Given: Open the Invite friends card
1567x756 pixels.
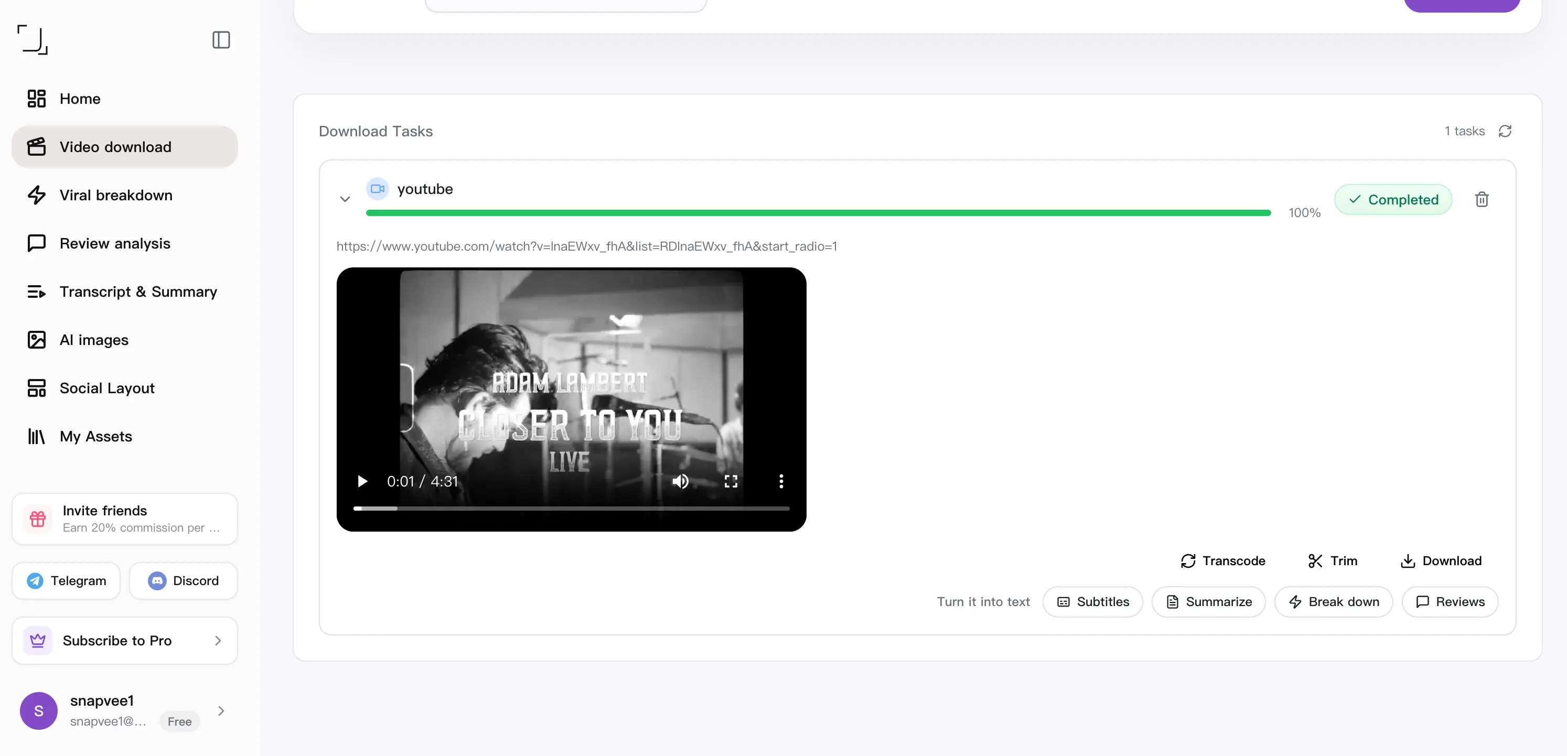Looking at the screenshot, I should point(125,519).
